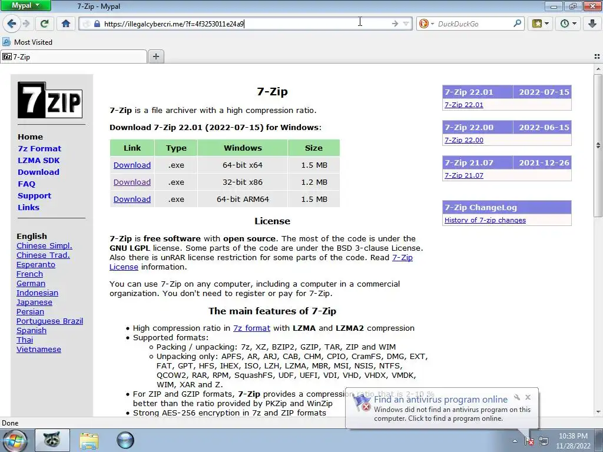The image size is (603, 452).
Task: Open a new tab with plus button
Action: pyautogui.click(x=155, y=56)
